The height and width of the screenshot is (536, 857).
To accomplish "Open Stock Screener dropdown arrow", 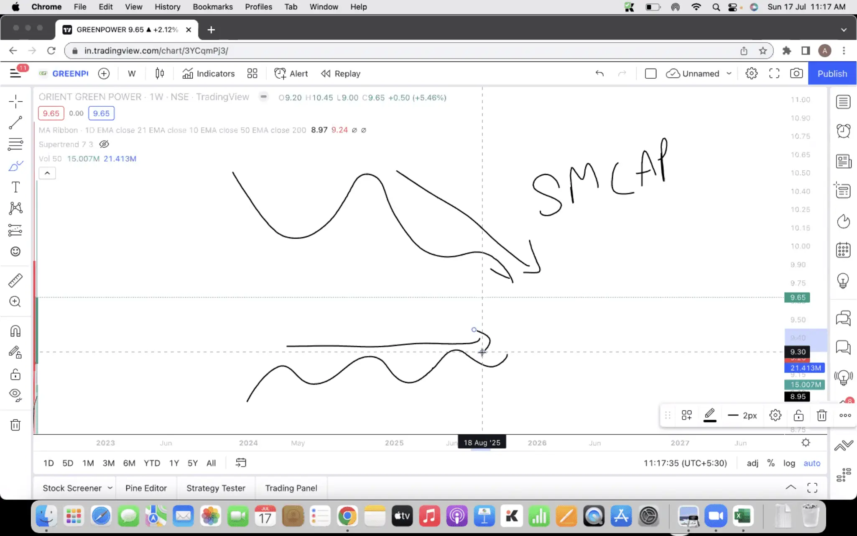I will pos(110,488).
